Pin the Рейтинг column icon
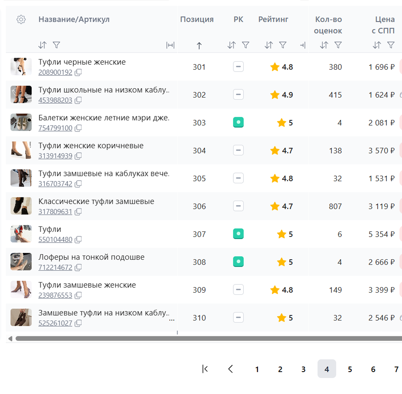This screenshot has height=394, width=402. (x=303, y=45)
